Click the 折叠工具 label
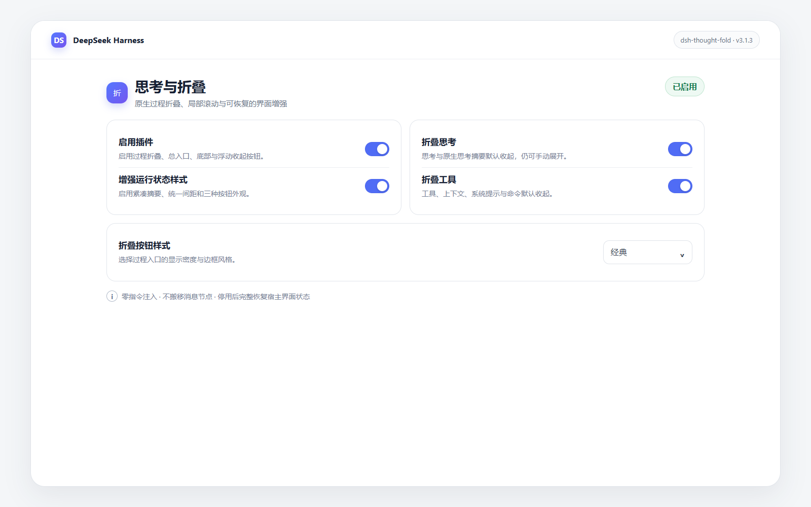This screenshot has width=811, height=507. pos(439,180)
